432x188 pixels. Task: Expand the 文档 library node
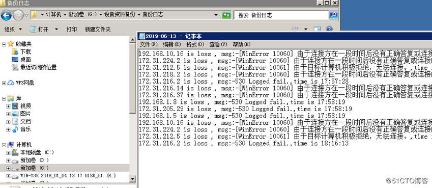click(8, 121)
